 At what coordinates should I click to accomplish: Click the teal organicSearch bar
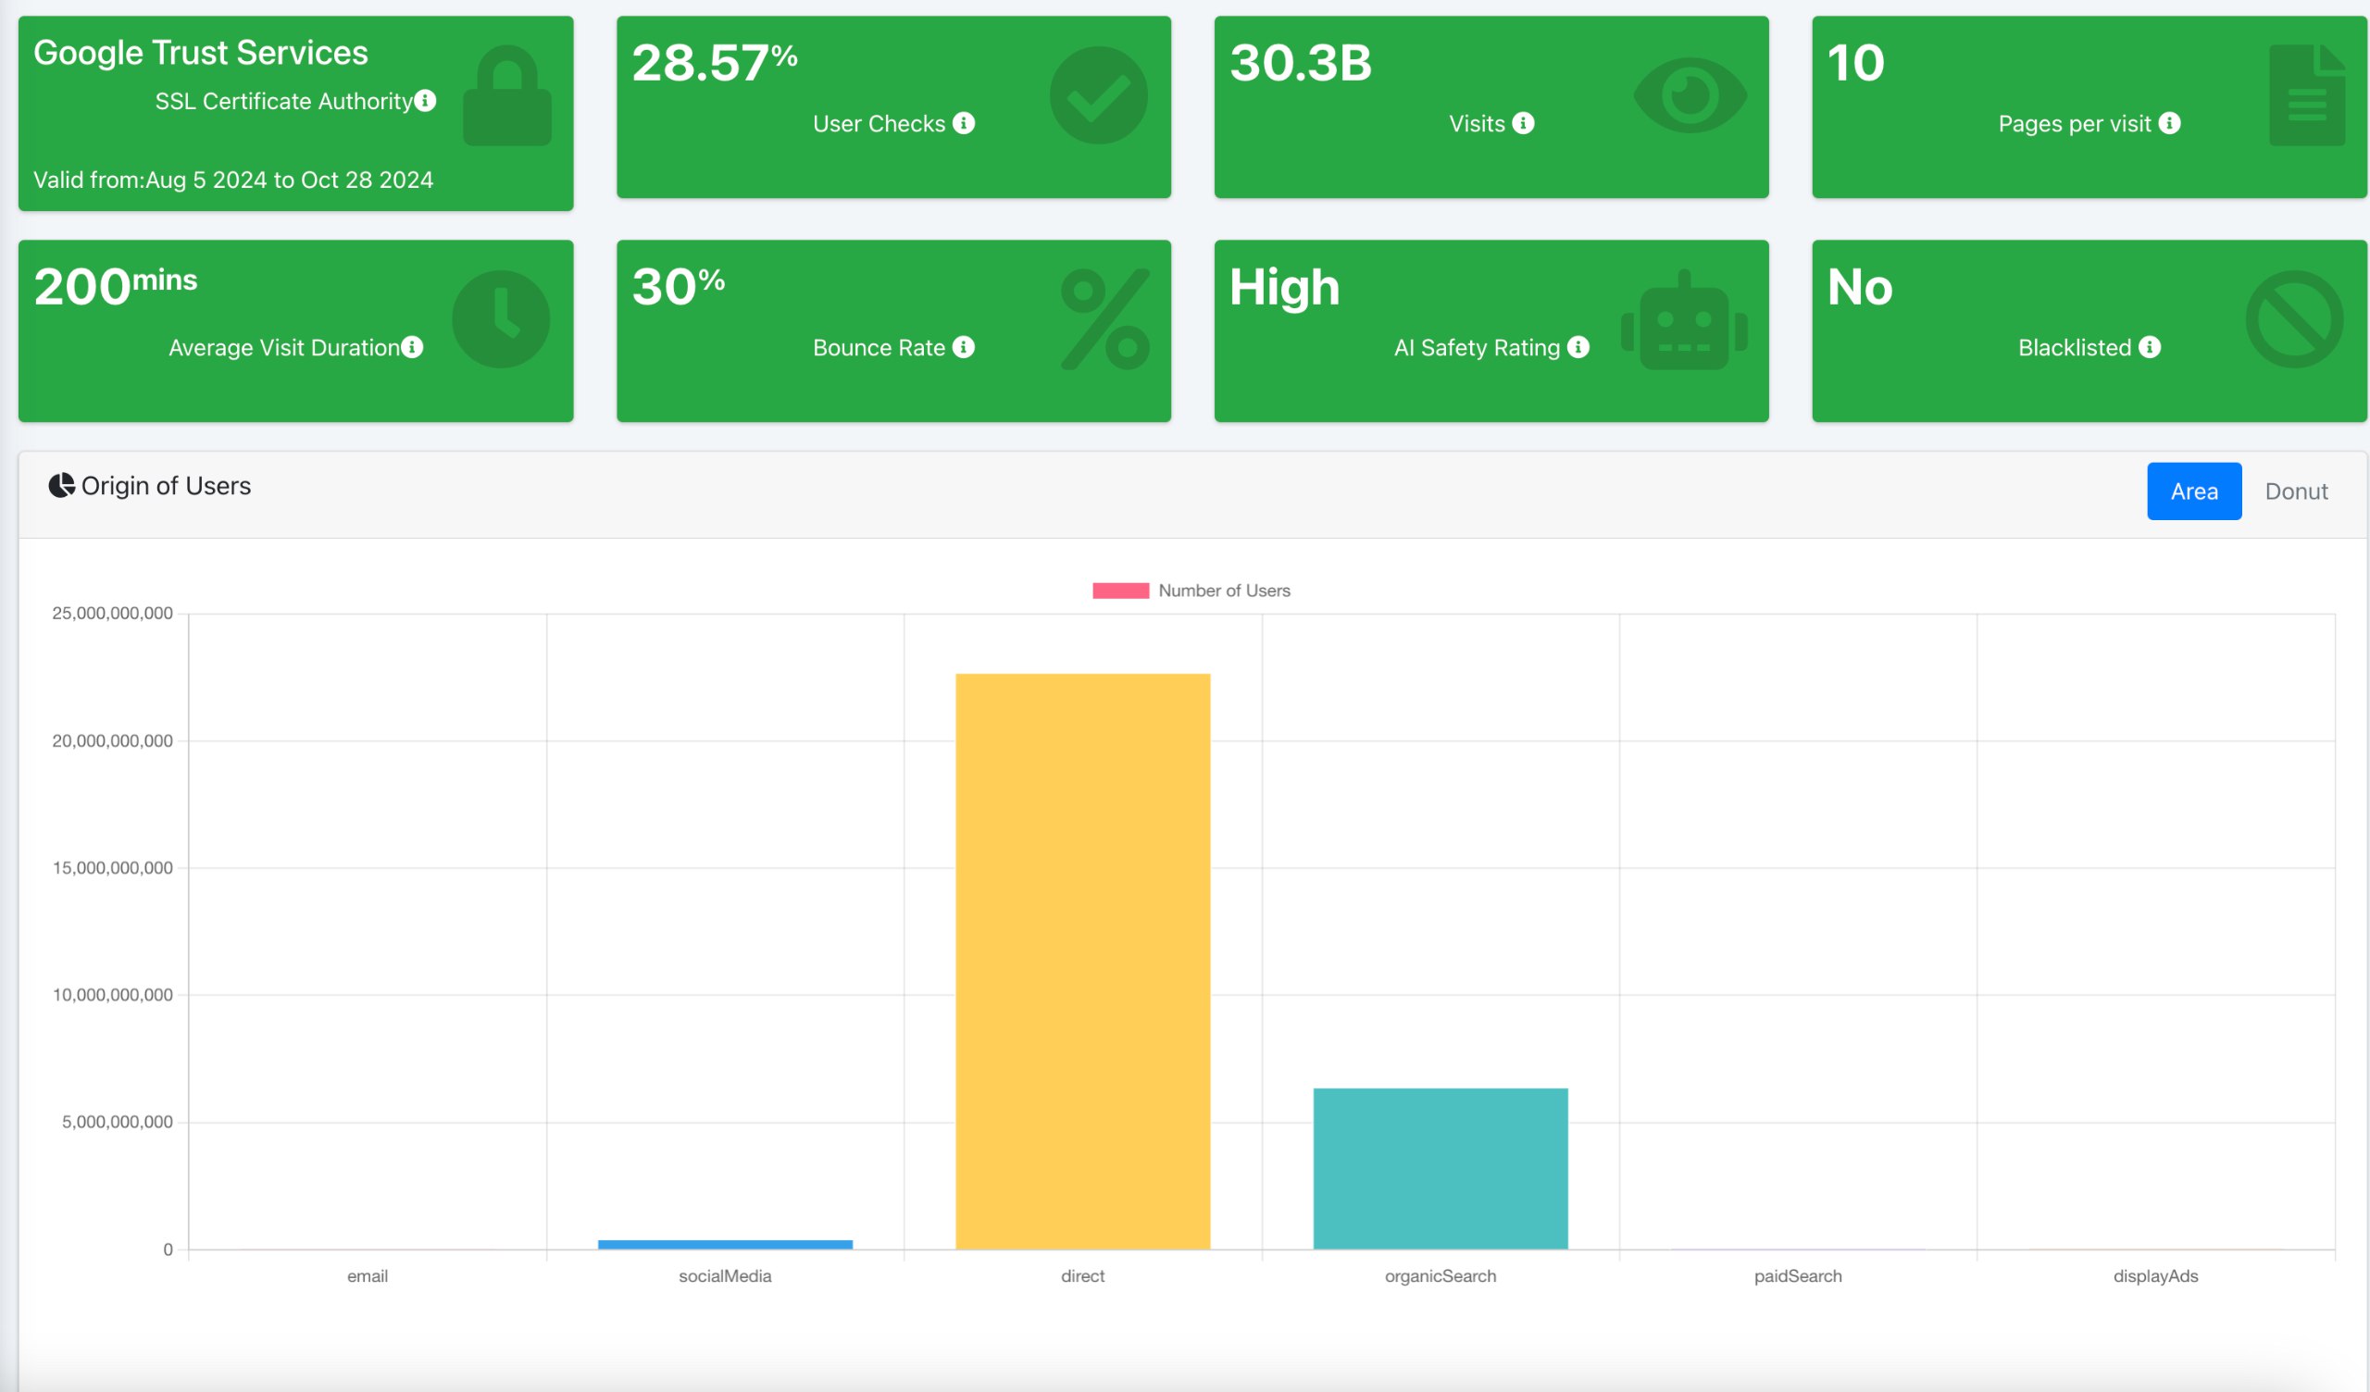pyautogui.click(x=1440, y=1168)
